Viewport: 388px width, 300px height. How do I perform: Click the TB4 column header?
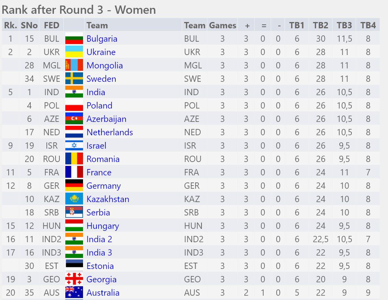click(x=368, y=25)
